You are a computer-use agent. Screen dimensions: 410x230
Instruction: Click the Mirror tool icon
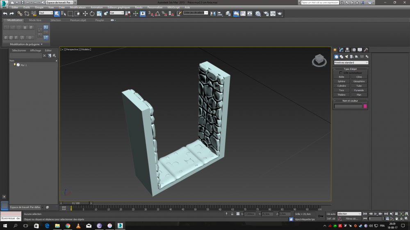(213, 13)
